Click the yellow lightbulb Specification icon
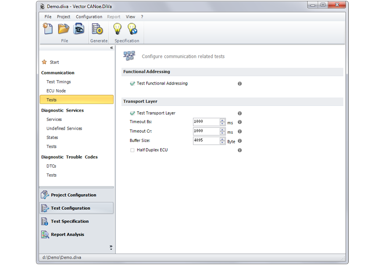This screenshot has width=386, height=265. click(x=117, y=29)
